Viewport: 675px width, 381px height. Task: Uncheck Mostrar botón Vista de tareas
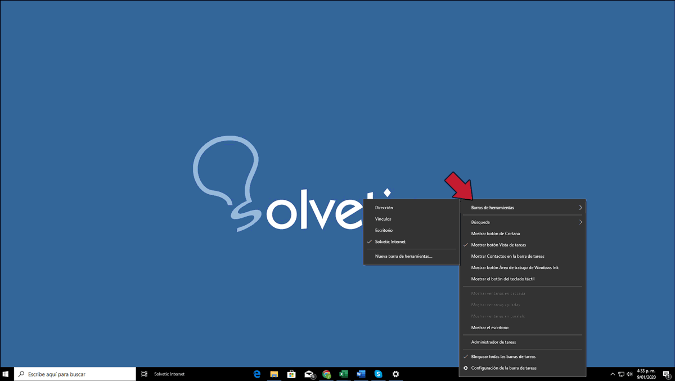click(x=523, y=245)
